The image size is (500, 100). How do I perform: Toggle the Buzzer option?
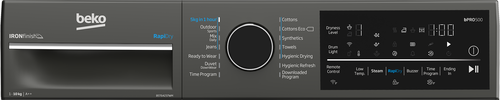tap(412, 71)
